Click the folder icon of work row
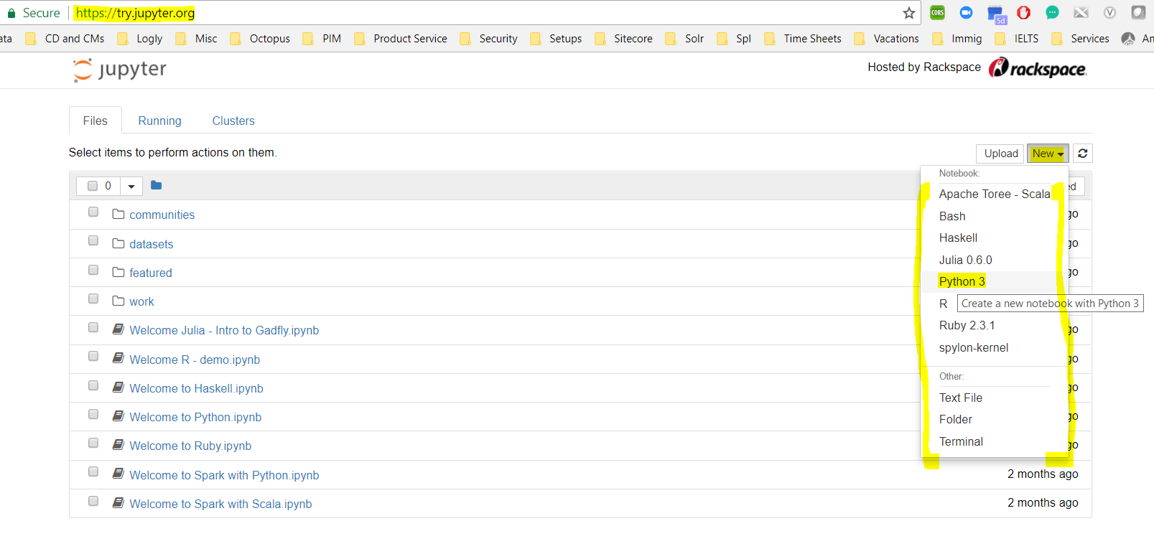Screen dimensions: 1154x554 118,301
